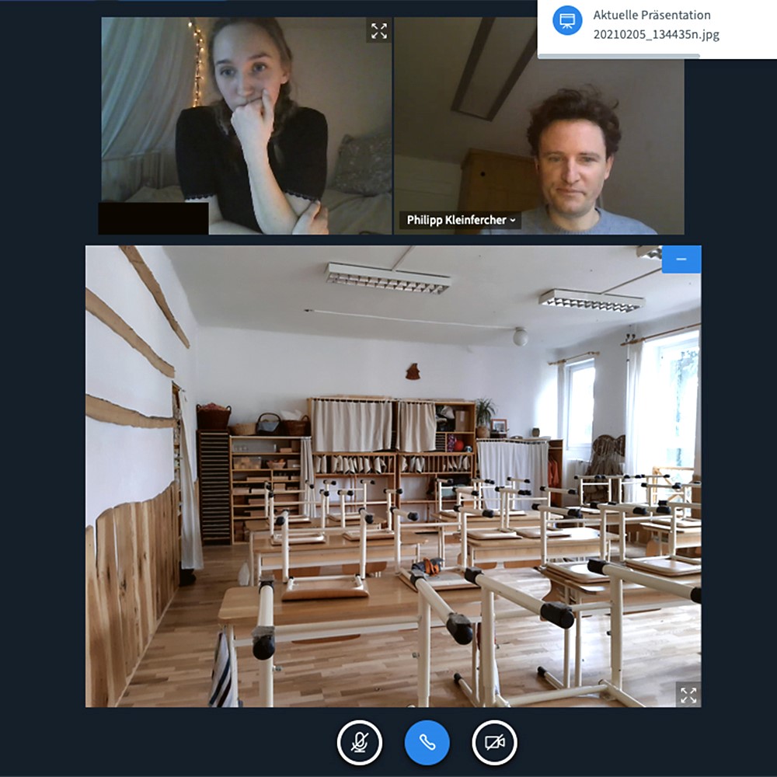The image size is (777, 777).
Task: Click the progress bar under the notification
Action: pos(619,56)
